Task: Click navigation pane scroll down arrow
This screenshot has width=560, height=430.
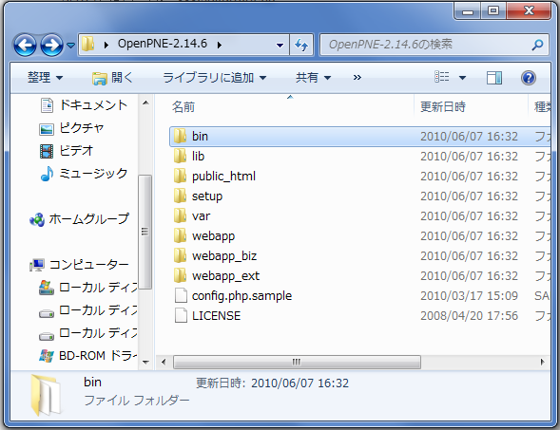Action: click(145, 363)
